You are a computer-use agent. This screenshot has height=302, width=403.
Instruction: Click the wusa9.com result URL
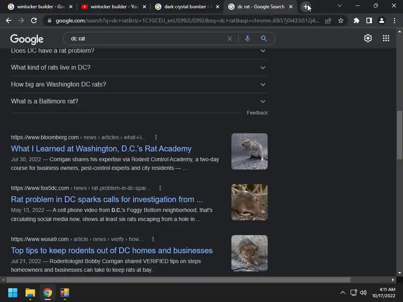[77, 239]
